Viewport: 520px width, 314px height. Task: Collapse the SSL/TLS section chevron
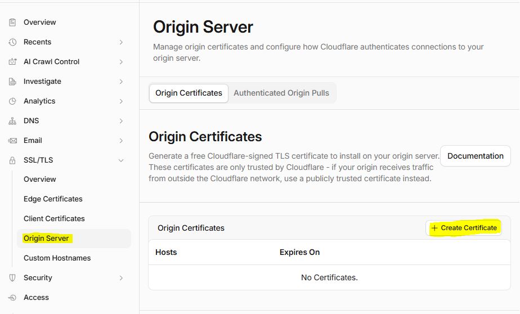click(x=121, y=160)
